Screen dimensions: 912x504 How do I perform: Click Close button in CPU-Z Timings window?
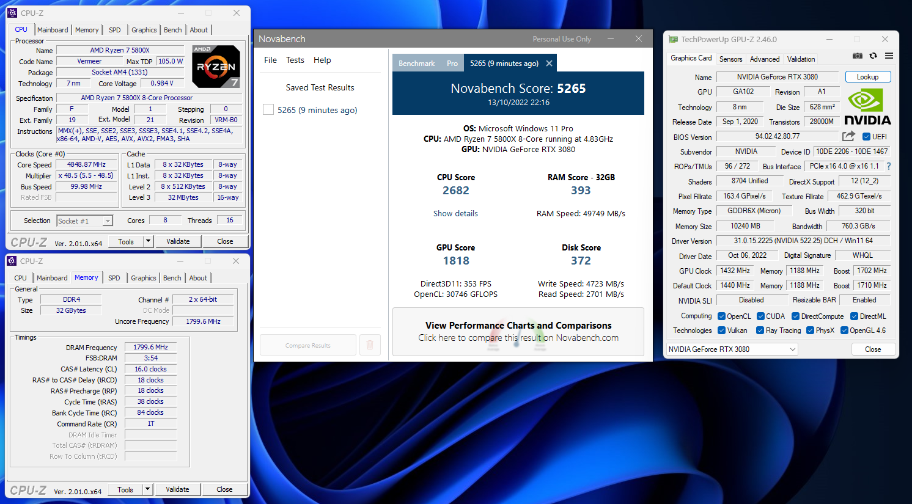[x=224, y=489]
